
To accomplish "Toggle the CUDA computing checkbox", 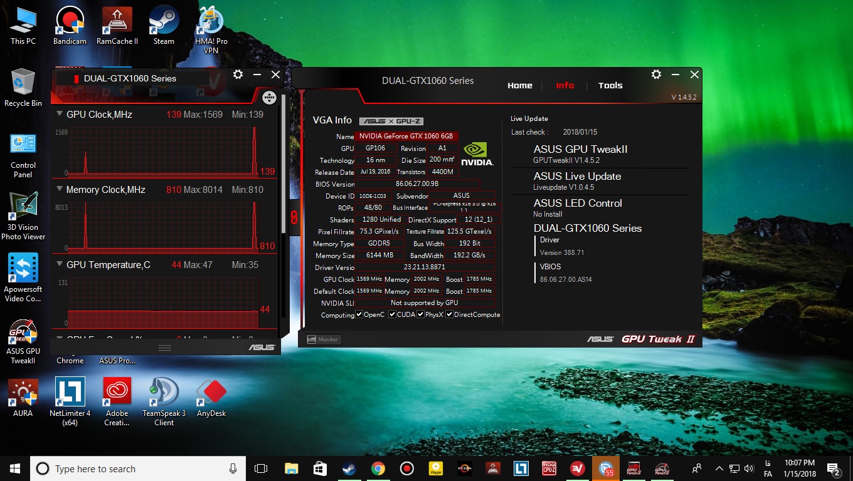I will pos(392,314).
